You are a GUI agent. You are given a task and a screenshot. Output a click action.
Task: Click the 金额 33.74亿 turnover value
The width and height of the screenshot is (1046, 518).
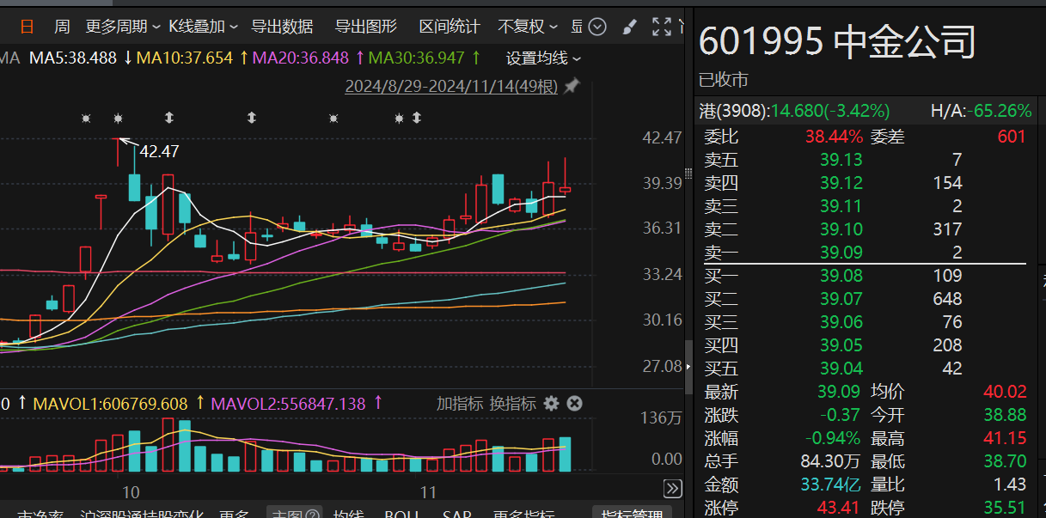831,484
